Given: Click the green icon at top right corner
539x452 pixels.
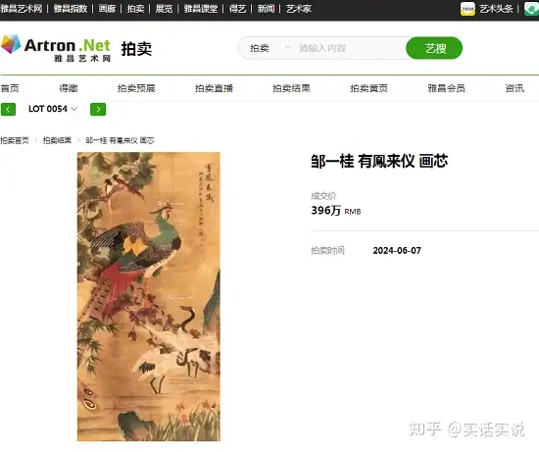Looking at the screenshot, I should (531, 9).
